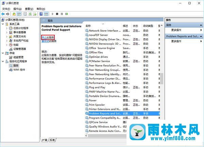Select Remote Access Auto Con... service

(x=106, y=131)
